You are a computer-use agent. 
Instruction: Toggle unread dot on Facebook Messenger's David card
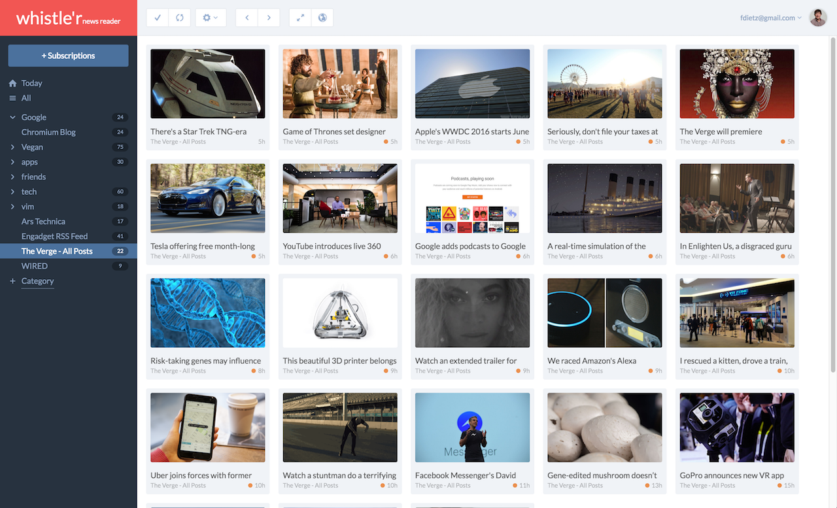515,486
